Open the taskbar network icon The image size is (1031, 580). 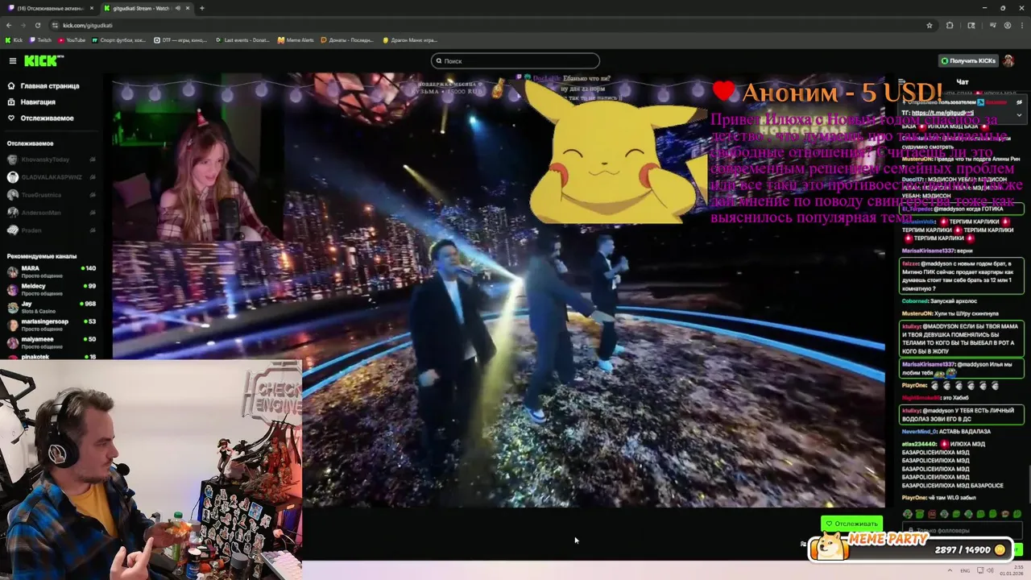[979, 570]
